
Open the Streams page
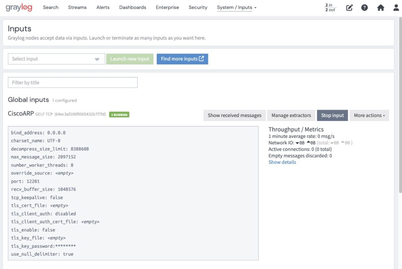[x=77, y=7]
